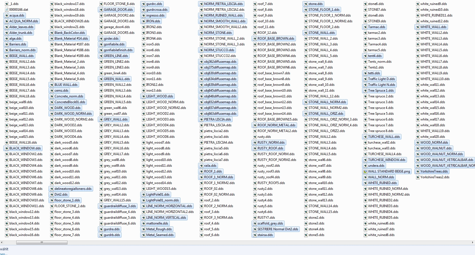Select the icon of BLACK_WINDOW.dds
The height and width of the screenshot is (255, 475).
(x=7, y=148)
